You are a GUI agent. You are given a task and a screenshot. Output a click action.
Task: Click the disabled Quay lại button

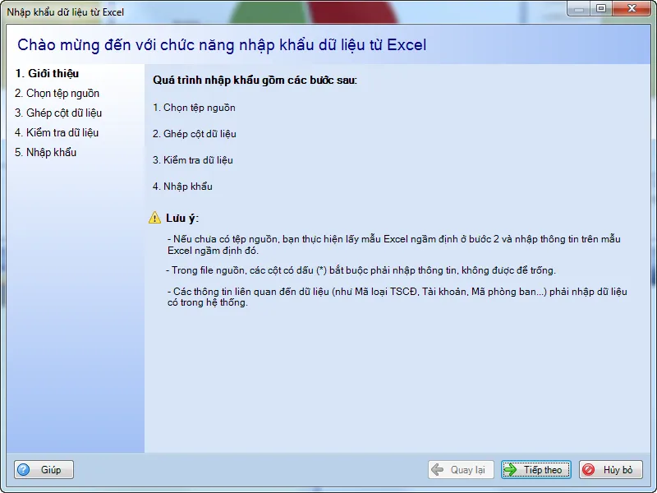point(461,469)
